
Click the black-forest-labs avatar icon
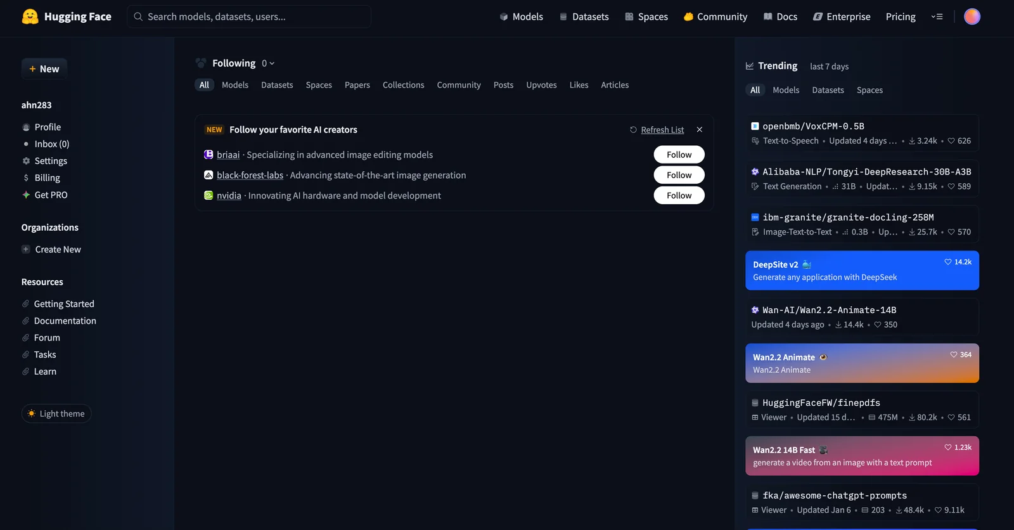coord(209,175)
